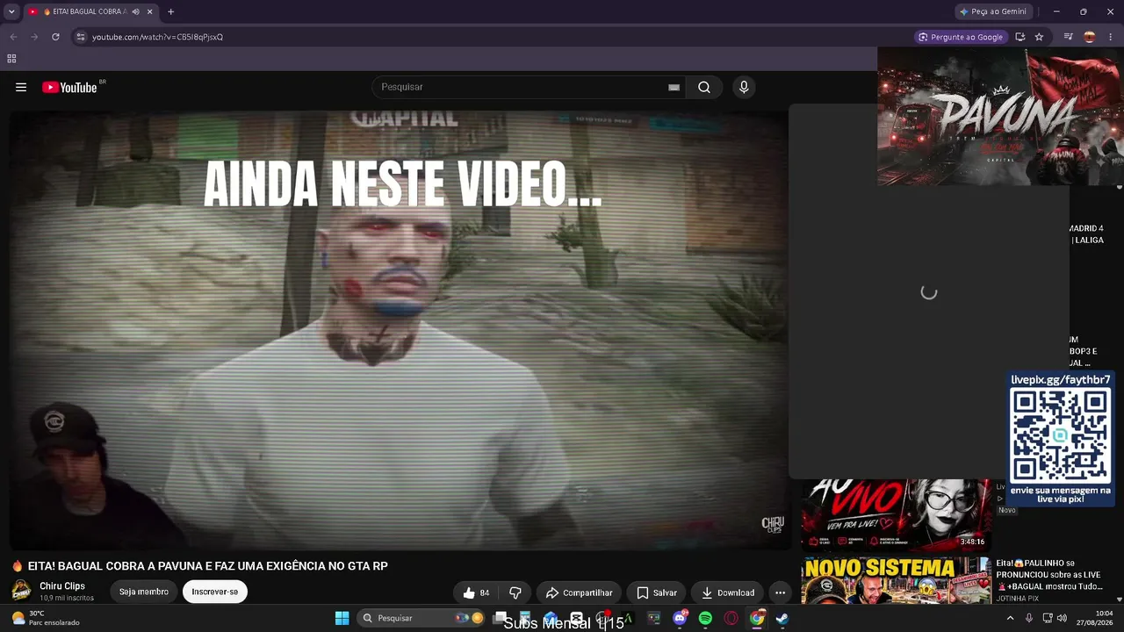Save the video with Salvar
Image resolution: width=1124 pixels, height=632 pixels.
657,592
